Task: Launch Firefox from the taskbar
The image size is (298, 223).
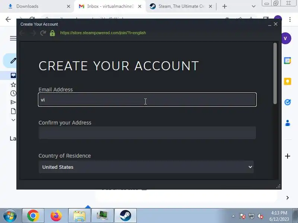Action: click(x=56, y=216)
